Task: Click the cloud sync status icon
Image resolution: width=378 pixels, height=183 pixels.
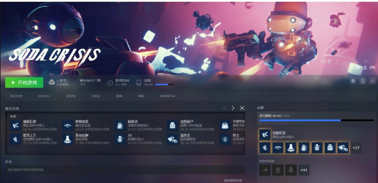Action: [x=51, y=82]
